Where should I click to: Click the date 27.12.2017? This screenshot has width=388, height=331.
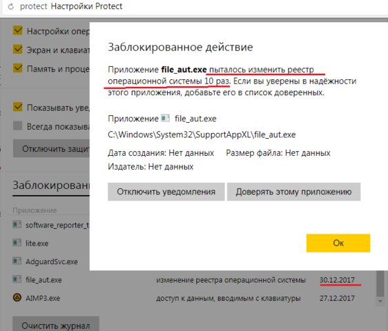337,298
